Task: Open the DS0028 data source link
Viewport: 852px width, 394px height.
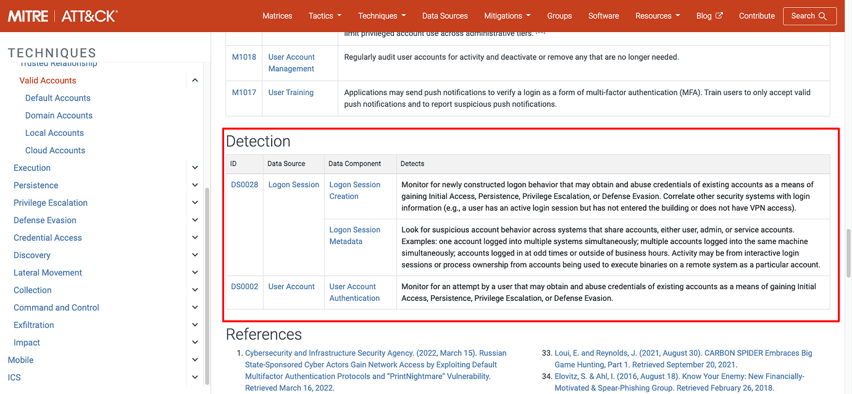Action: (244, 185)
